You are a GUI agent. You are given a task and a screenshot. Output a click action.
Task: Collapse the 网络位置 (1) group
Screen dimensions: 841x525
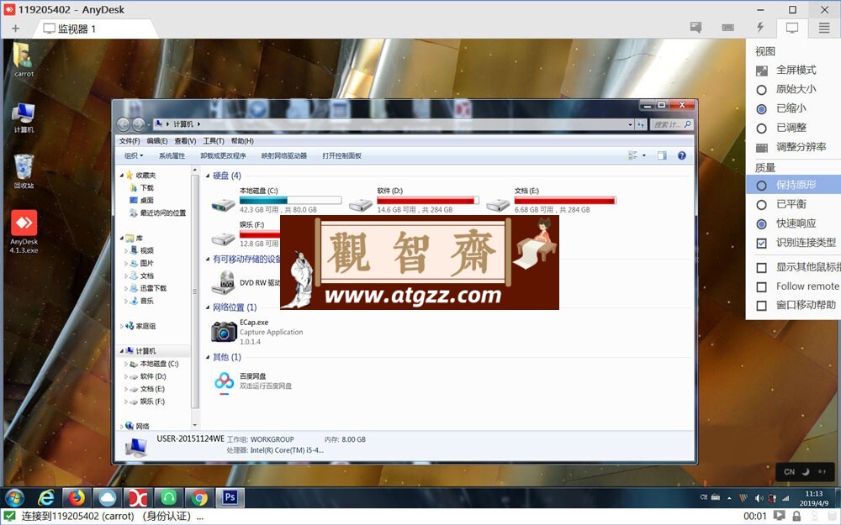click(208, 307)
